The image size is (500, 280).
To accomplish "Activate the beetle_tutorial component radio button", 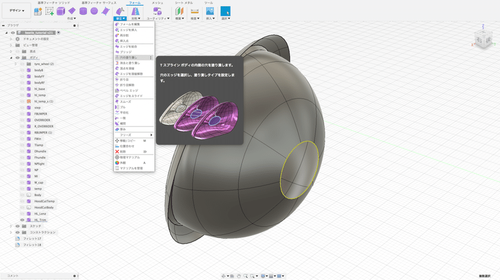I will coord(58,32).
